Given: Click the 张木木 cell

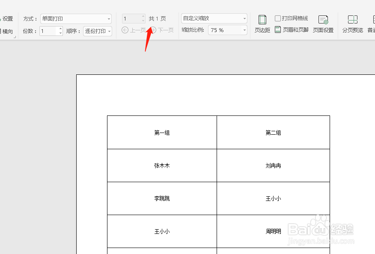Looking at the screenshot, I should coord(162,165).
